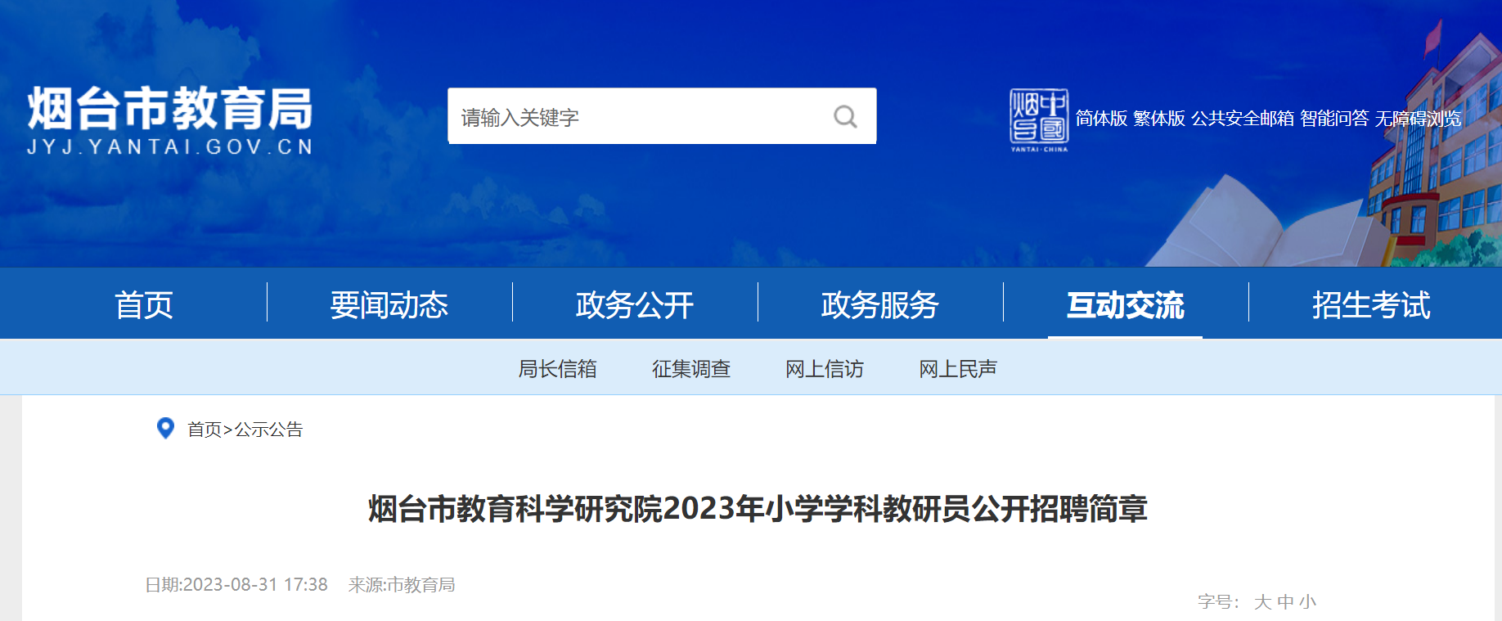Screen dimensions: 1502x621
Task: Switch to 繁体版 traditional version
Action: [1159, 119]
